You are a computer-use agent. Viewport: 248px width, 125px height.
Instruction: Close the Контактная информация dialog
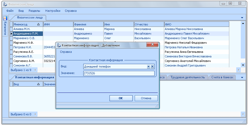coord(152,44)
